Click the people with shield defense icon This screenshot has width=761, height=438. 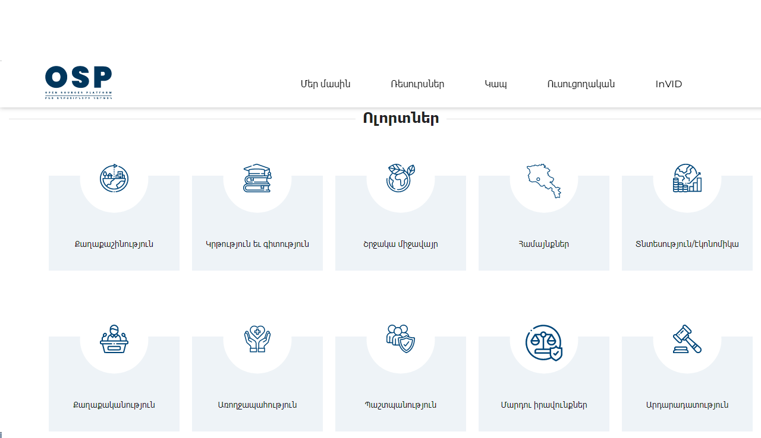401,339
